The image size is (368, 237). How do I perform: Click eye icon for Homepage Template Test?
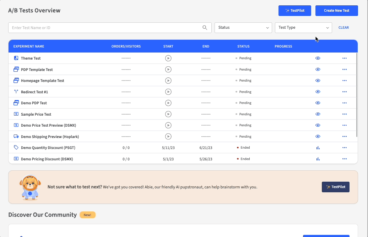point(318,81)
